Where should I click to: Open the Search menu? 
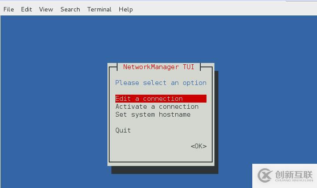coord(70,9)
